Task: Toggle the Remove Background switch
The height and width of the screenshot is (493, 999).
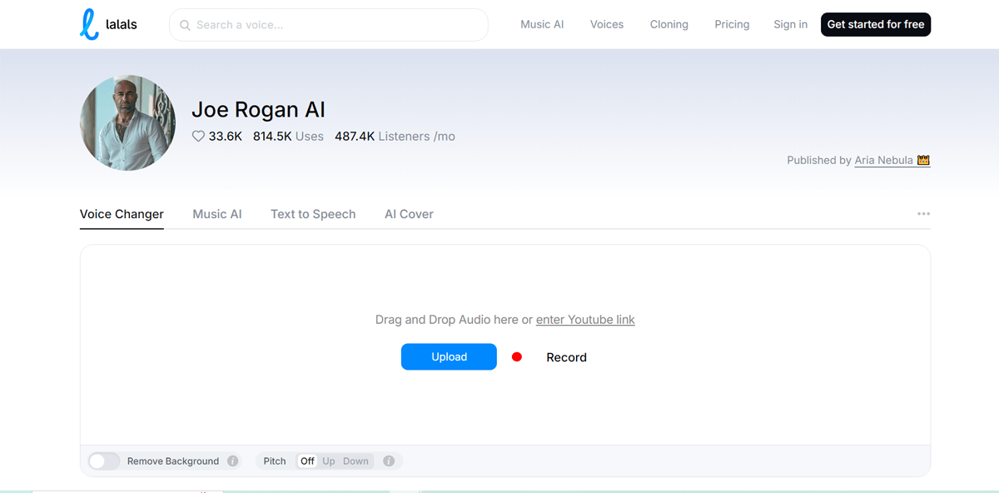Action: pyautogui.click(x=104, y=461)
